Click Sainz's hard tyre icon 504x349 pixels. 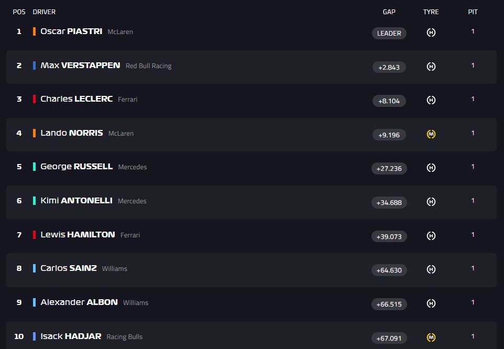(x=431, y=269)
